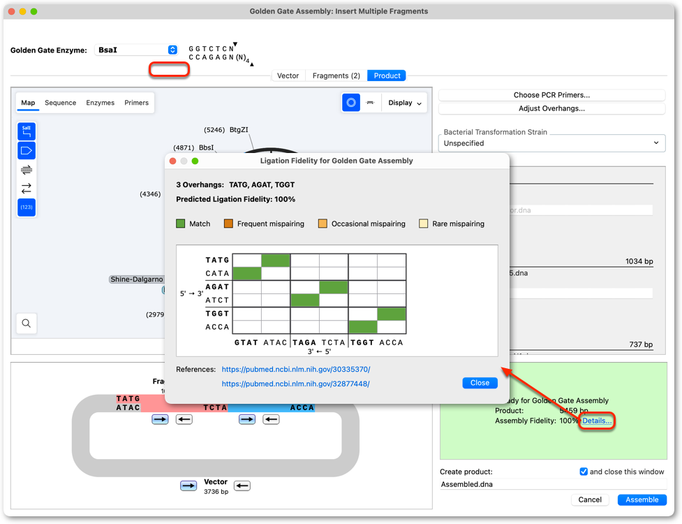Click the '737 bp' fragment size text
The width and height of the screenshot is (682, 524).
641,344
